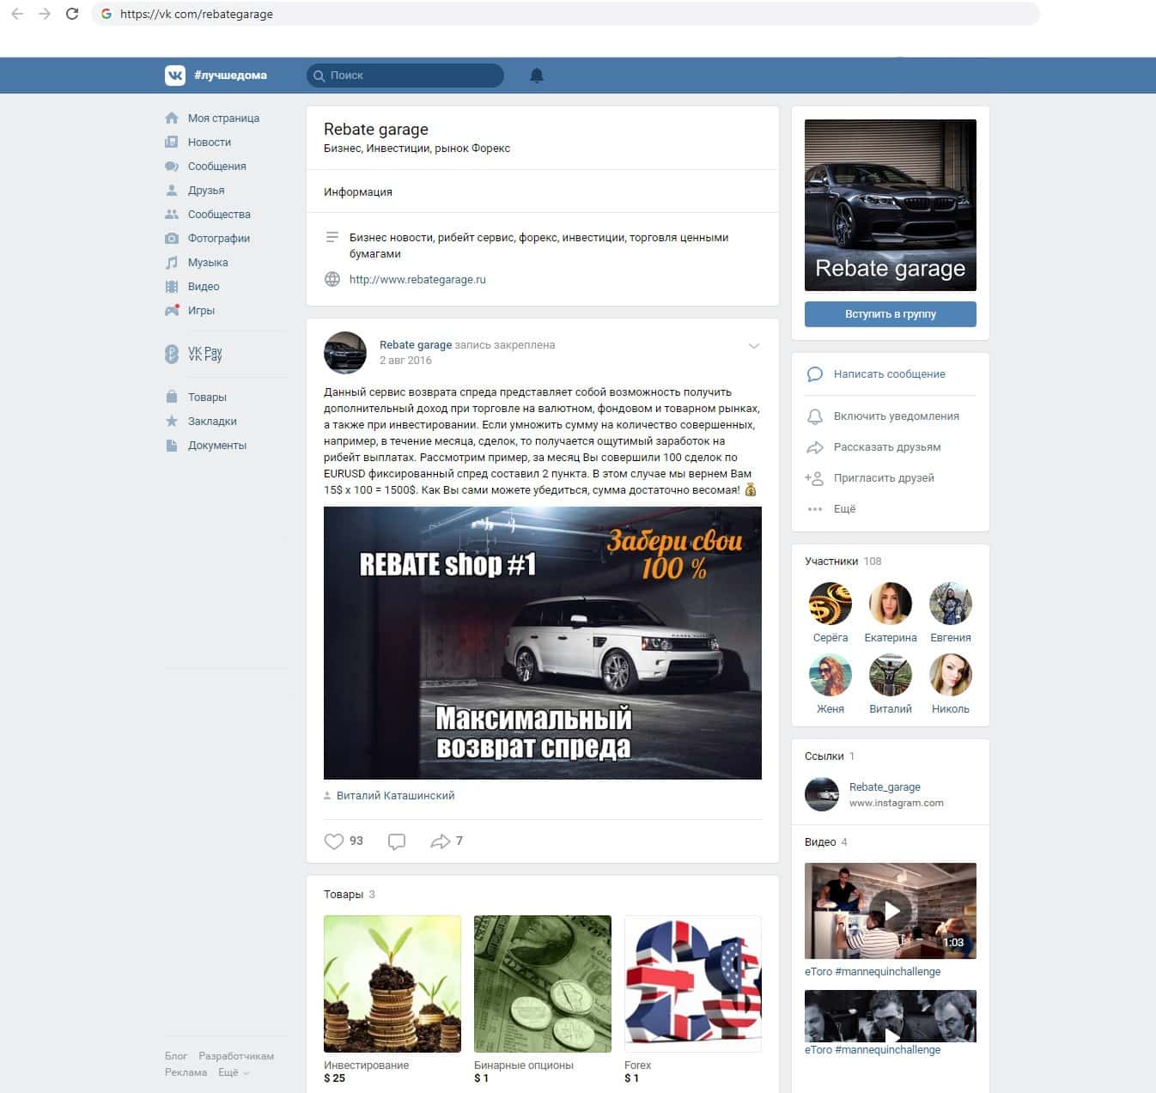Open Сообщения in left menu

click(x=217, y=167)
